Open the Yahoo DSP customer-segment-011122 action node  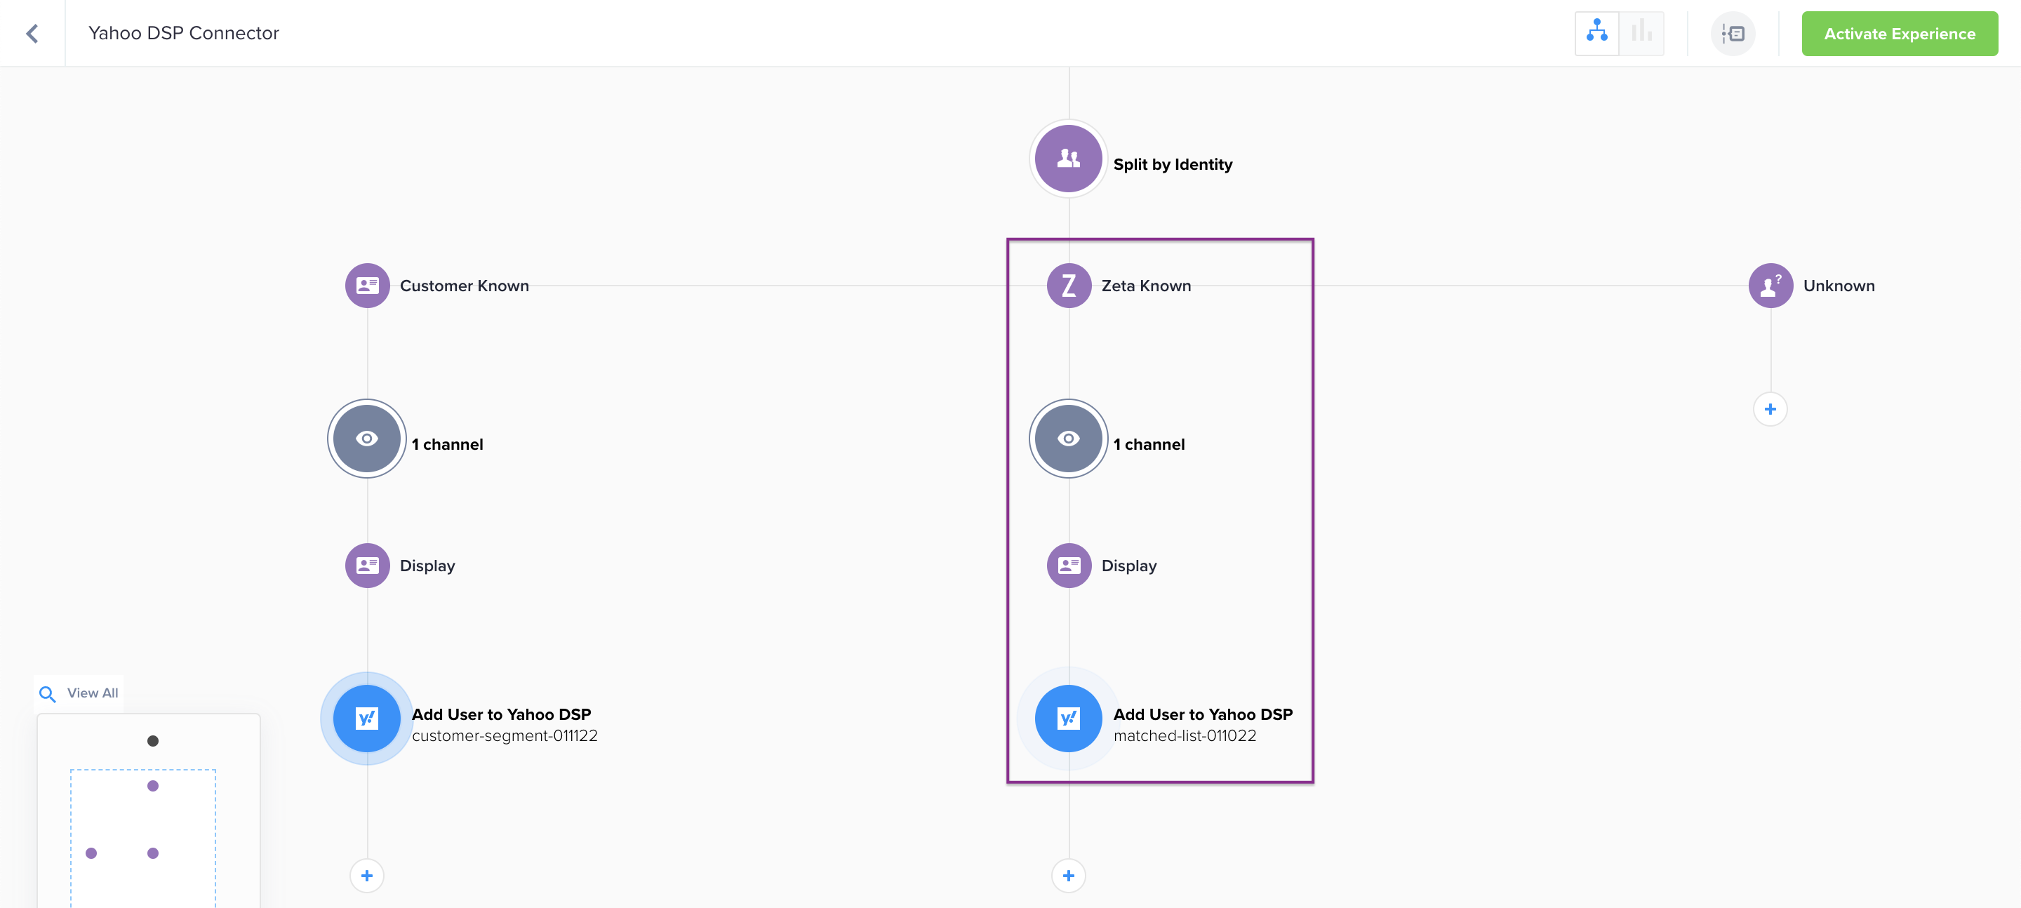[x=367, y=719]
